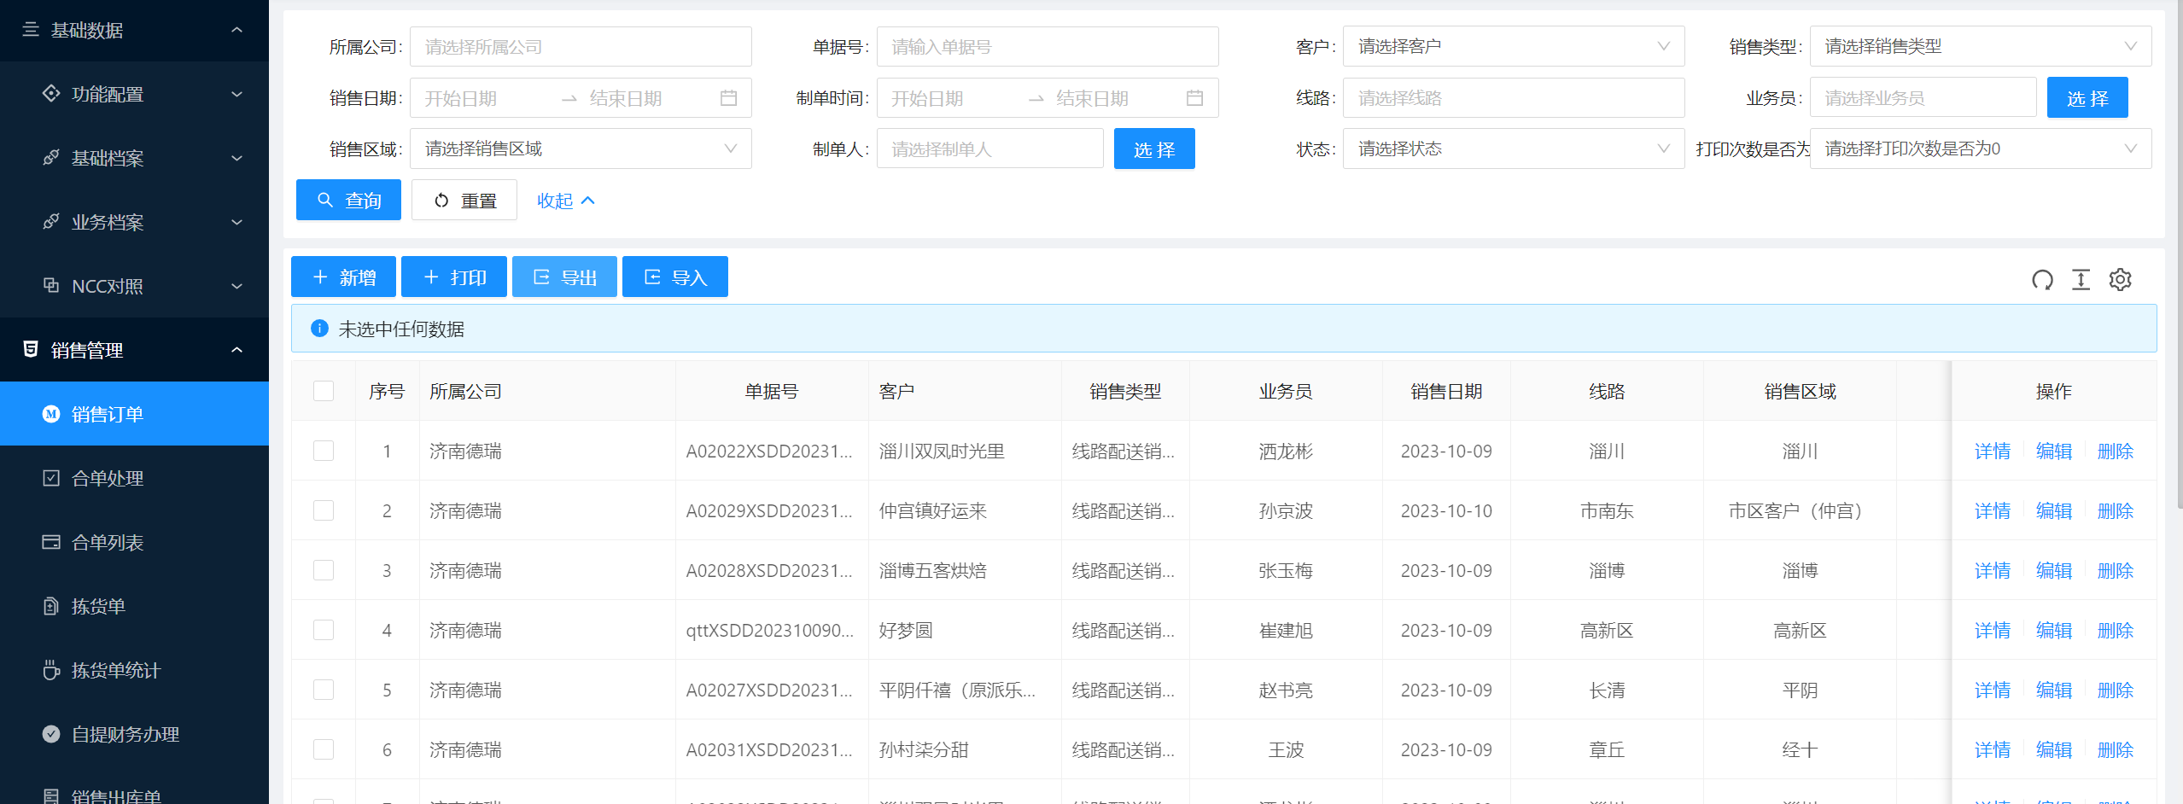
Task: Click 选择 button next to 制单人
Action: coord(1154,149)
